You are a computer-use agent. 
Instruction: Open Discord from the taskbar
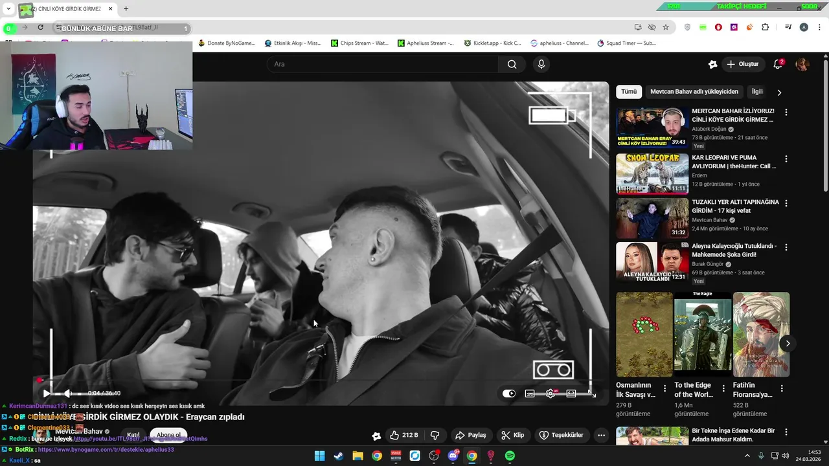pyautogui.click(x=453, y=456)
